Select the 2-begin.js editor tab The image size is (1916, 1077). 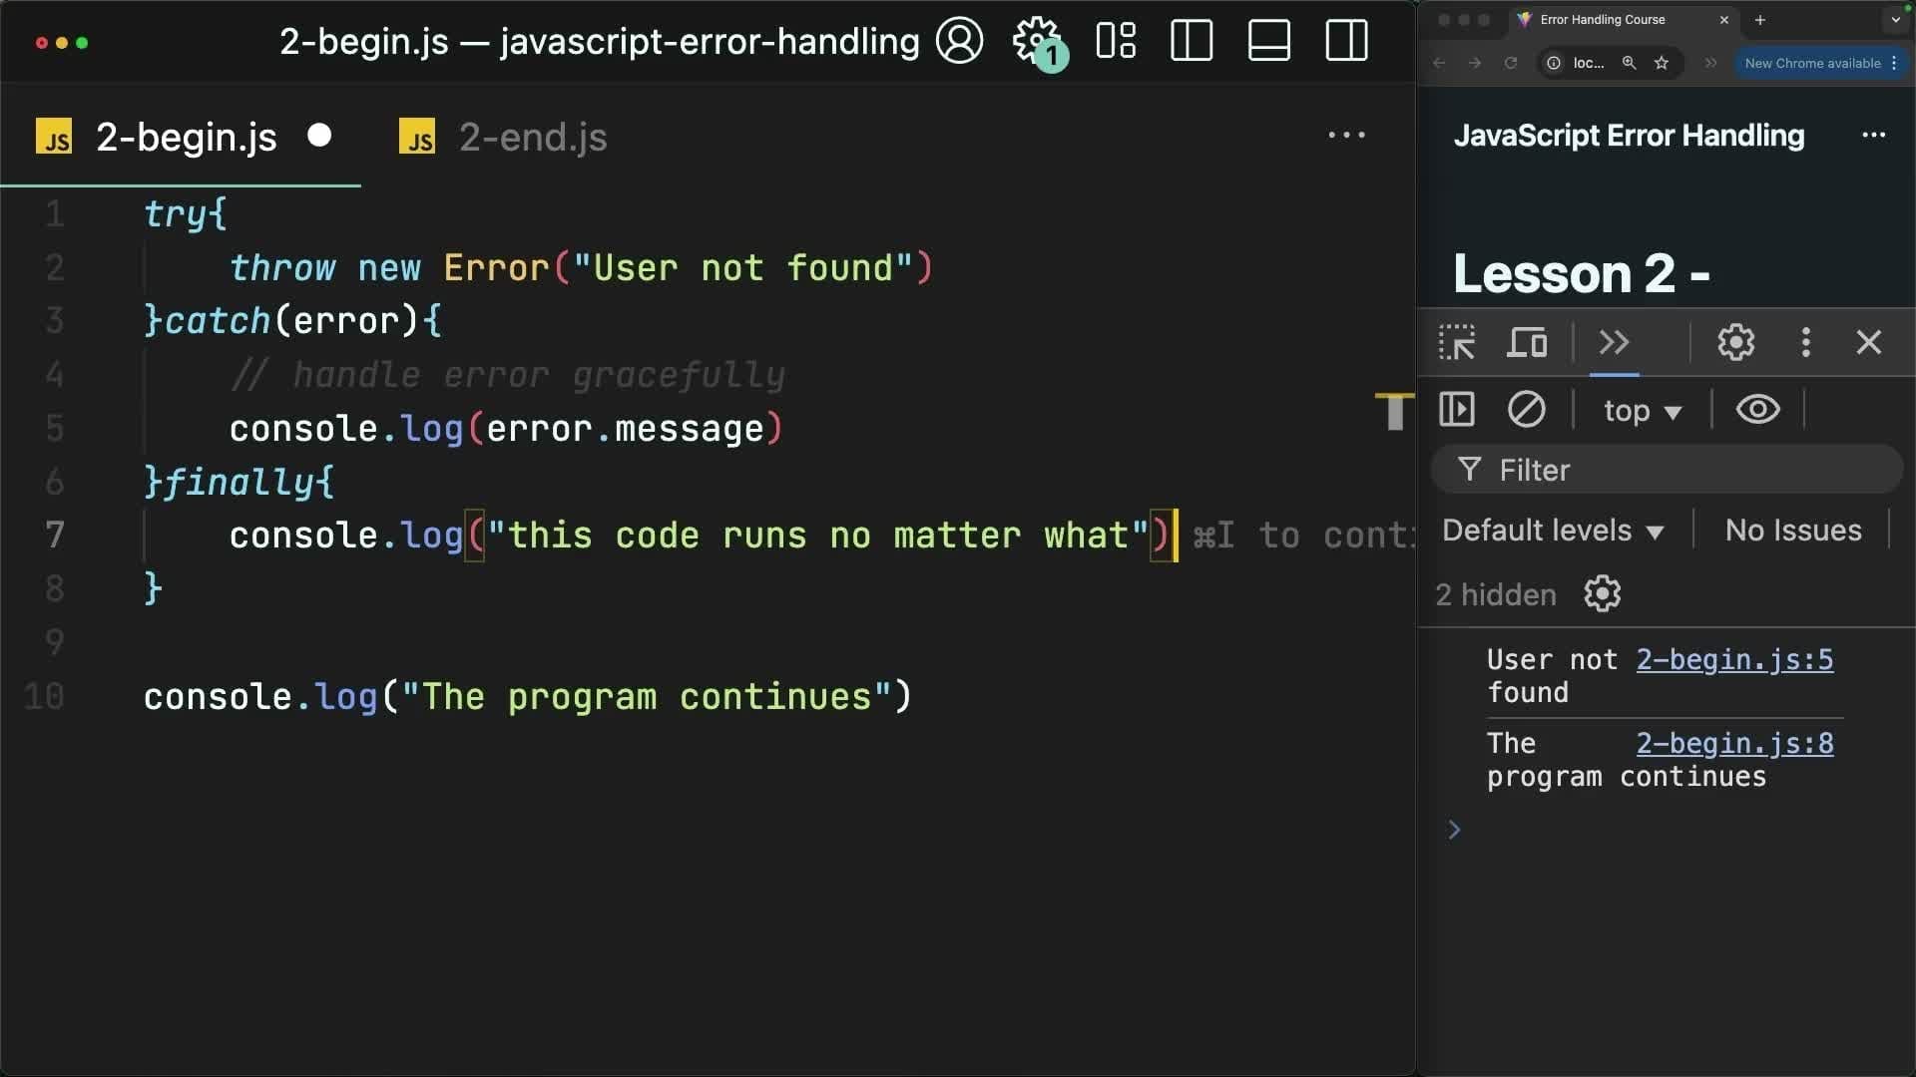(x=186, y=138)
